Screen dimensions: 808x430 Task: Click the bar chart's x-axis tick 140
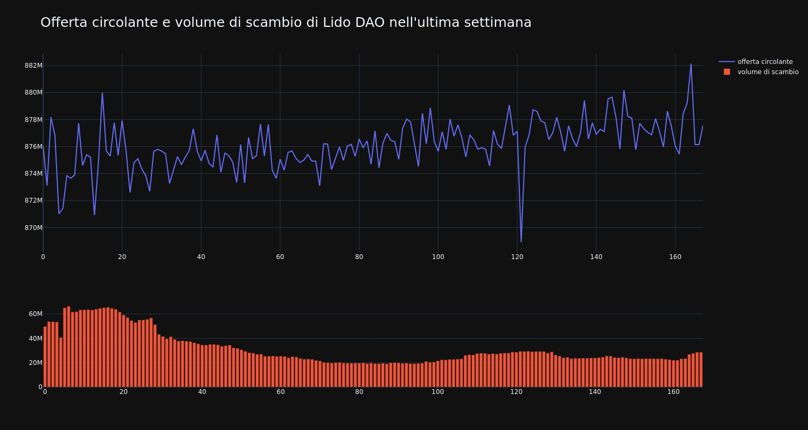595,392
